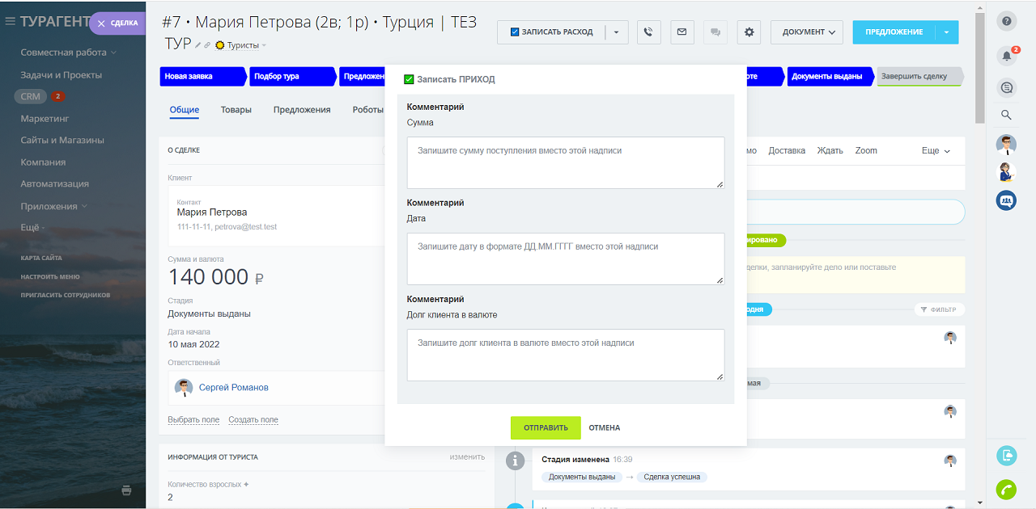This screenshot has width=1036, height=509.
Task: Open ЗАПИСАТЬ РАСХОД dropdown arrow
Action: click(x=617, y=32)
